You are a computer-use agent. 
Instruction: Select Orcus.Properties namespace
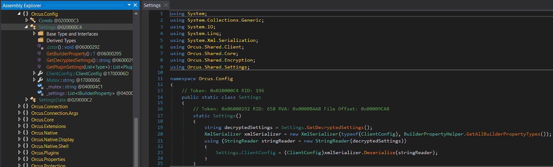click(x=48, y=159)
